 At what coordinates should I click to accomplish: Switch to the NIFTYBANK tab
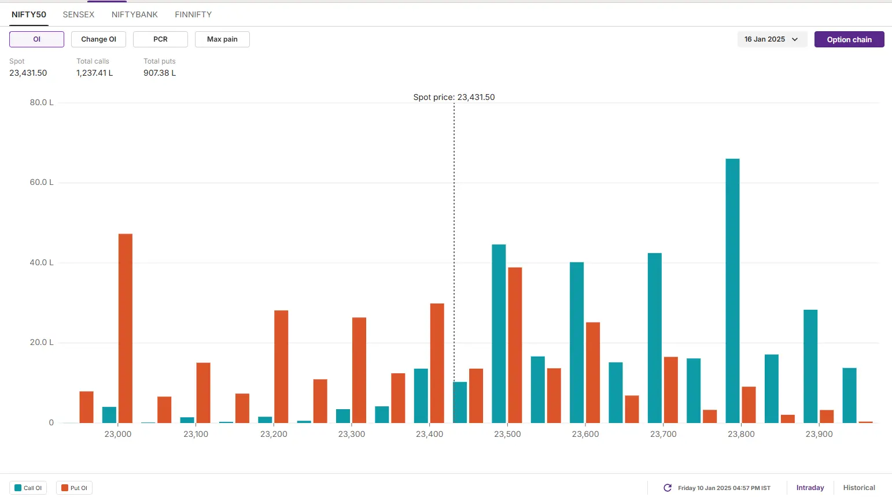[x=135, y=14]
